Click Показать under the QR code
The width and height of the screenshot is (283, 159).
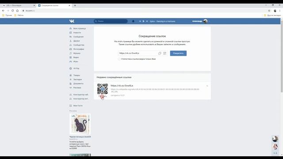[x=103, y=96]
